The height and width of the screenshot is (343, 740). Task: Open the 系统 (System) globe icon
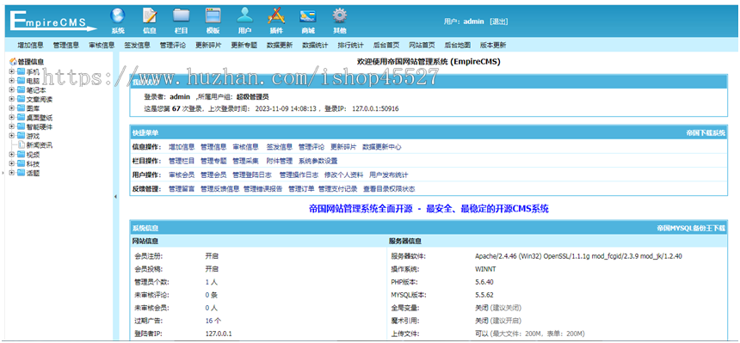pos(118,16)
